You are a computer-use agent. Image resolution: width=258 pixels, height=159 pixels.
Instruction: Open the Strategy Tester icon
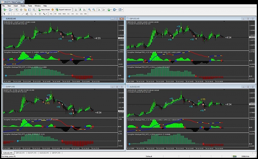[x=34, y=10]
